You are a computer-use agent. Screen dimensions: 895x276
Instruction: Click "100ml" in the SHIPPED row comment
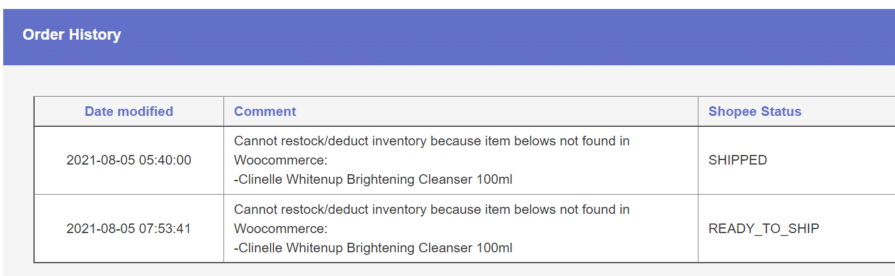click(494, 180)
